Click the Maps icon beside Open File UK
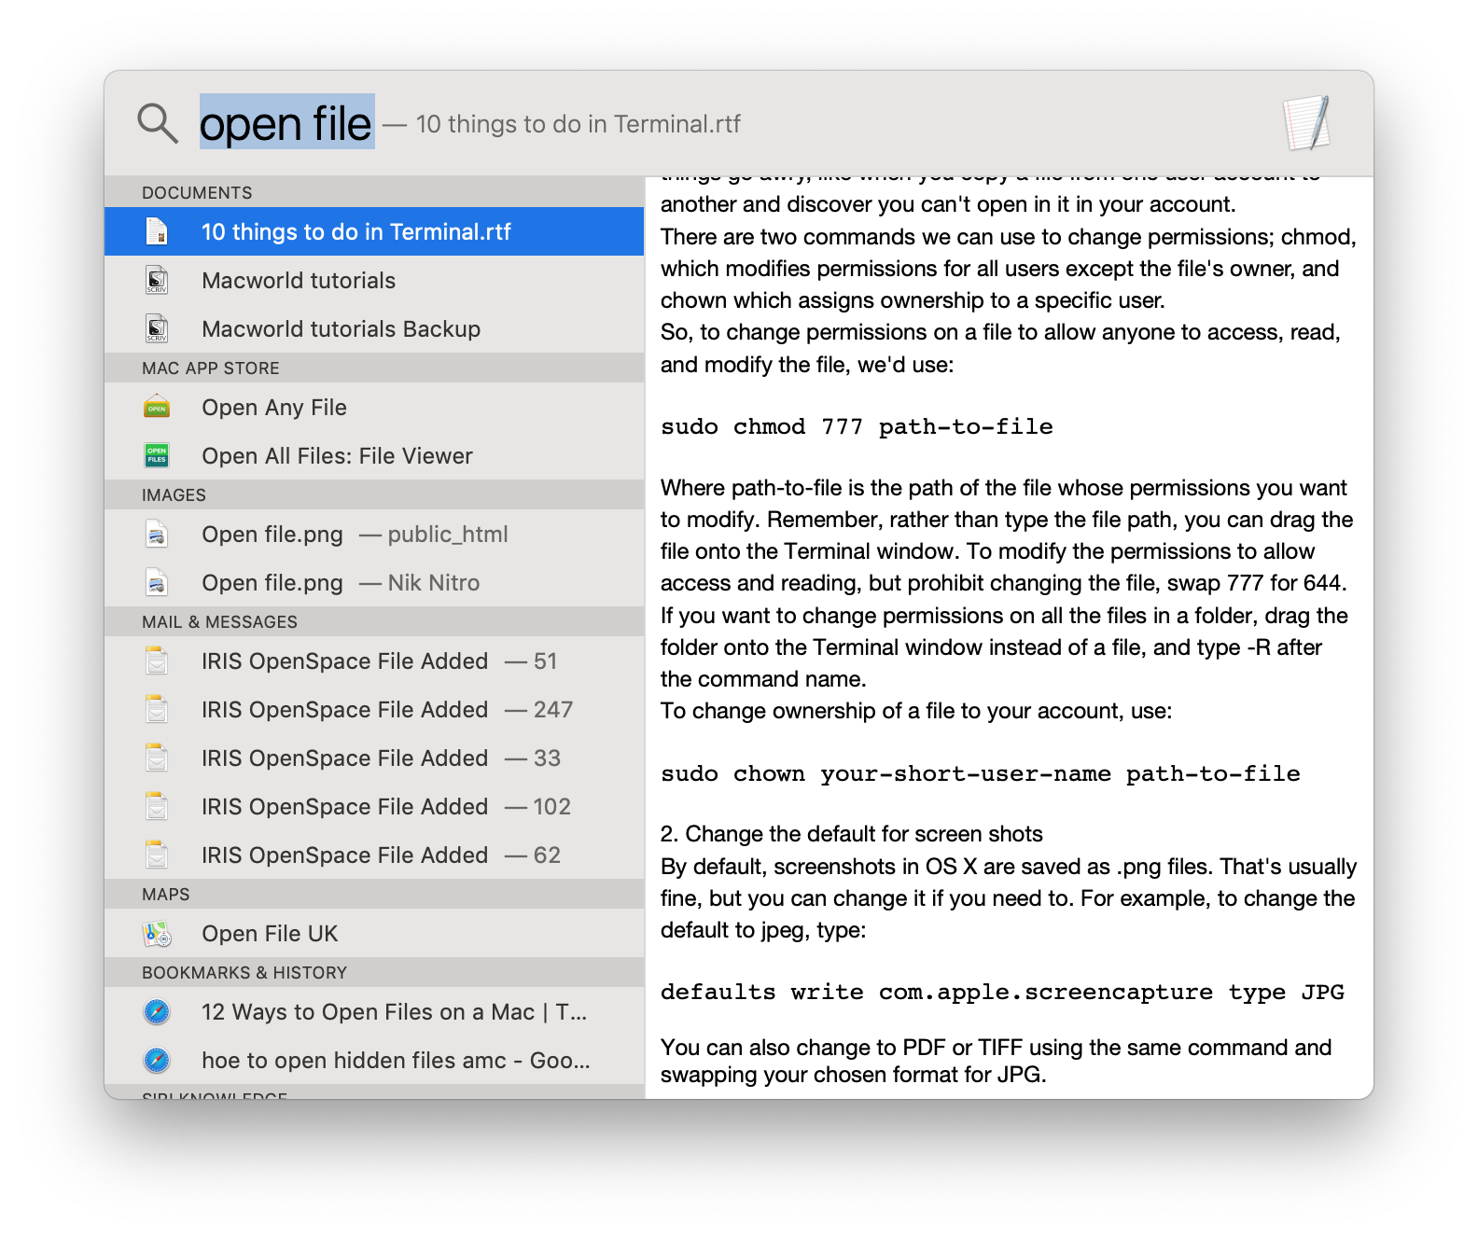 coord(157,933)
